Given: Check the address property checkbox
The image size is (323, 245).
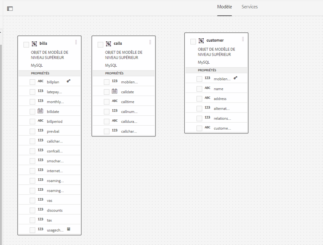Looking at the screenshot, I should pyautogui.click(x=199, y=99).
